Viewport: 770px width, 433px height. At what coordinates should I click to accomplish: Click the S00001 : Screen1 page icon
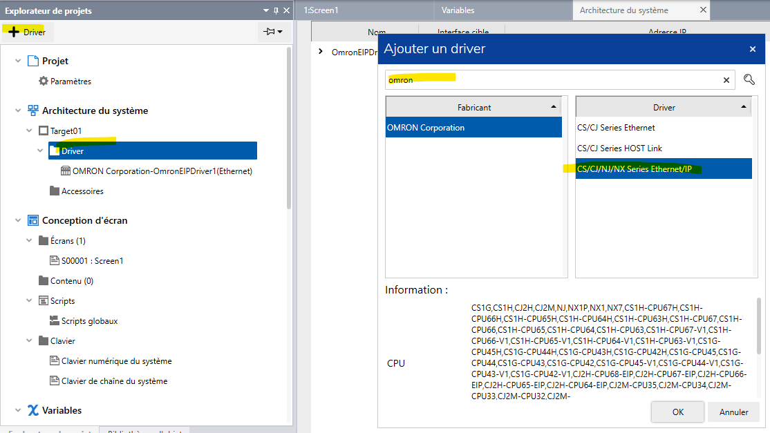coord(55,260)
